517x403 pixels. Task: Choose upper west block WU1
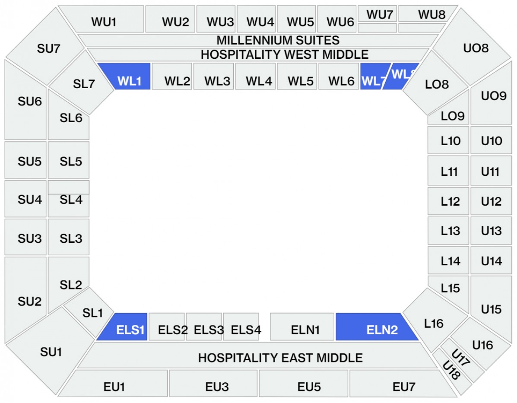(104, 21)
